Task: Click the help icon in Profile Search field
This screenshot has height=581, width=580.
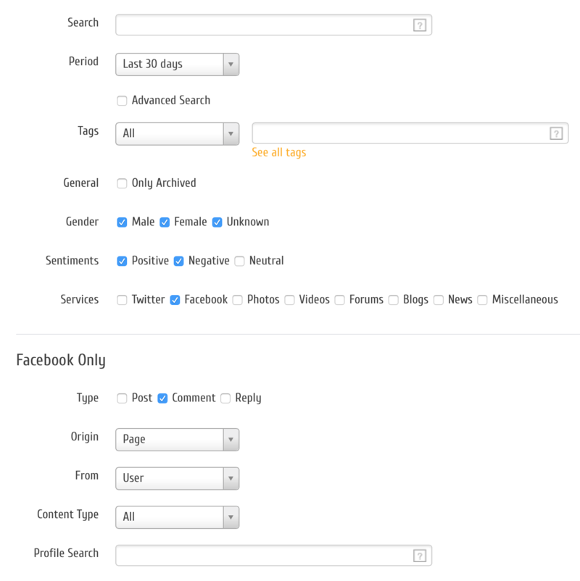Action: (420, 556)
